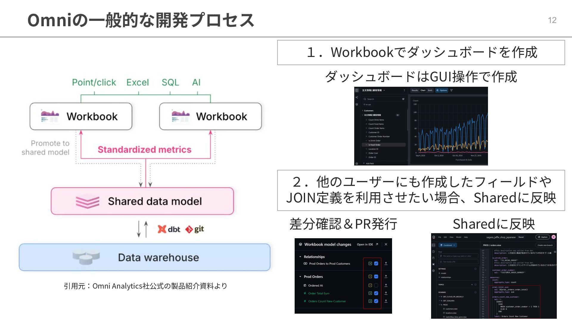This screenshot has height=322, width=572.
Task: Check the Ordered At checkbox
Action: (376, 286)
